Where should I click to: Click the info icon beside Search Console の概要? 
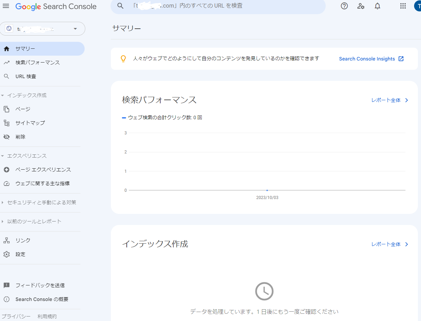point(7,299)
